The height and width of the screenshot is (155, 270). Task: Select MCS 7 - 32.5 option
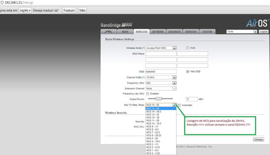coord(161,132)
